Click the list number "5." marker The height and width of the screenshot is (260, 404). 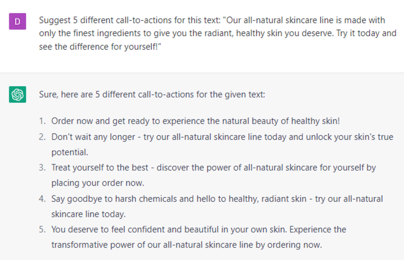[x=42, y=229]
